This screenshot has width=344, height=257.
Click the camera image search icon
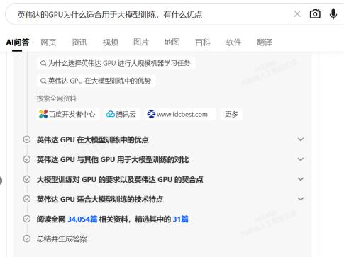coord(315,14)
